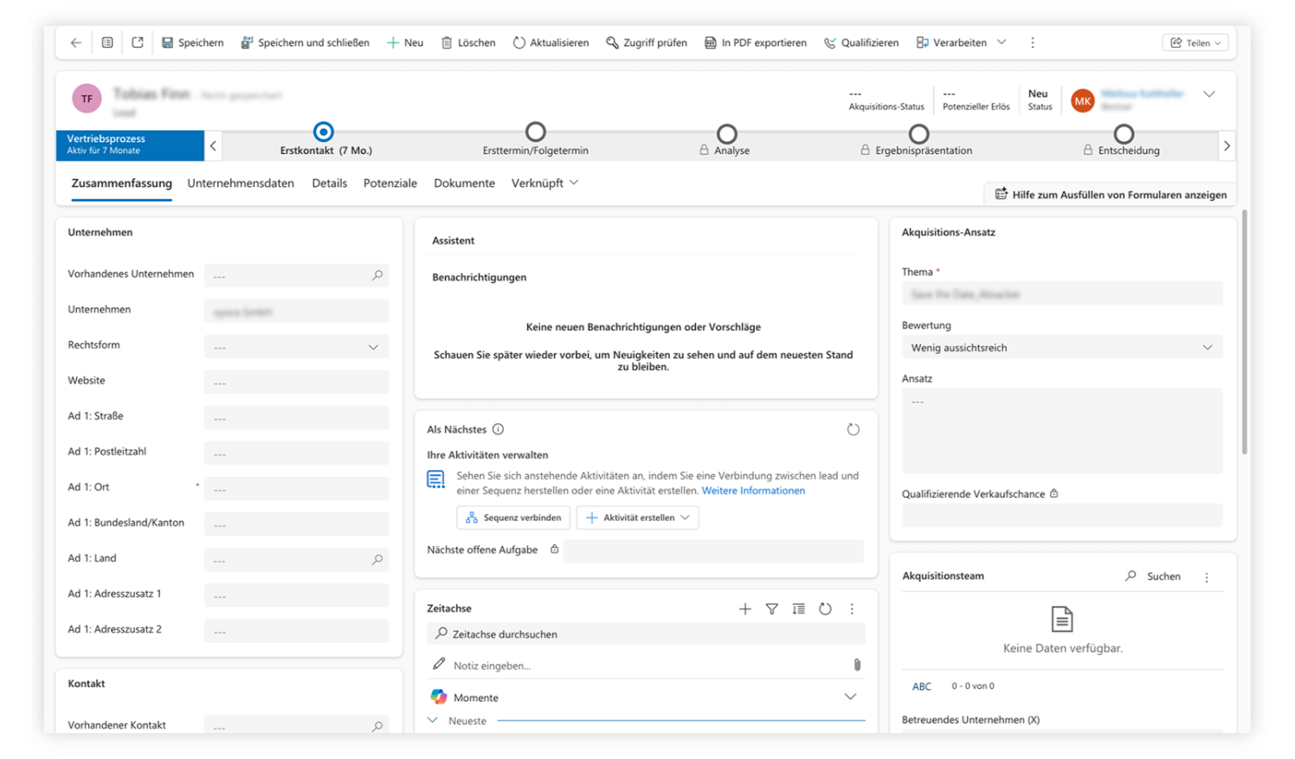Click the back arrow in toolbar
Screen dimensions: 1295x759
point(76,42)
